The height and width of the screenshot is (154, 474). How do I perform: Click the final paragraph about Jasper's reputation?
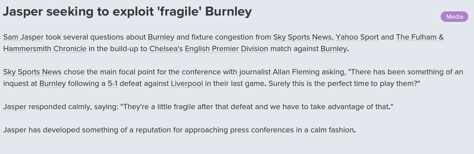click(x=179, y=130)
